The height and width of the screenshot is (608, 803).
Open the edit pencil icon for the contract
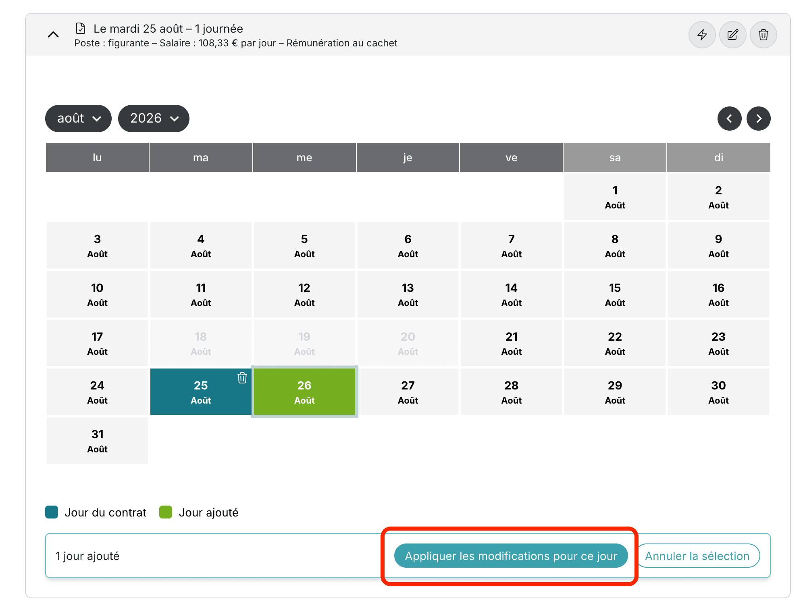[732, 35]
